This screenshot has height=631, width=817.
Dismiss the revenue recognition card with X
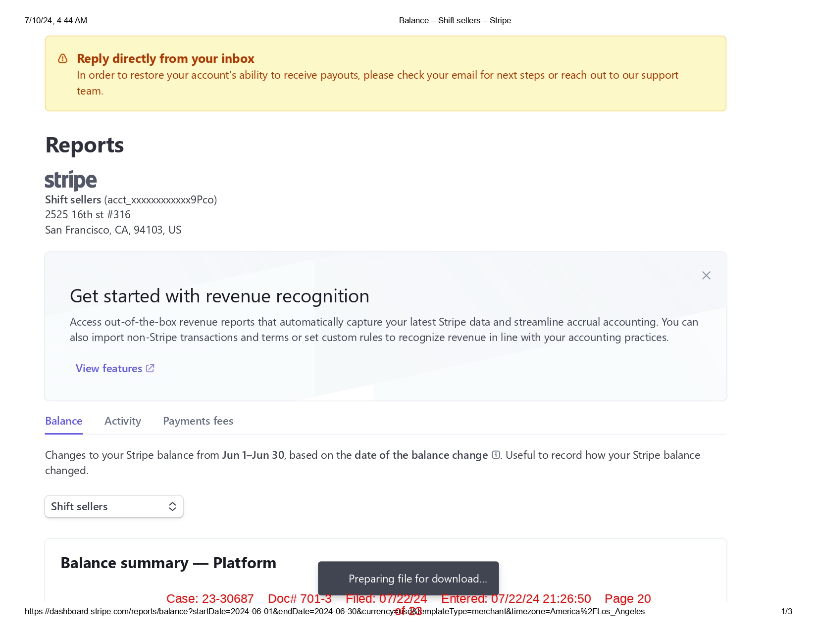(x=706, y=276)
